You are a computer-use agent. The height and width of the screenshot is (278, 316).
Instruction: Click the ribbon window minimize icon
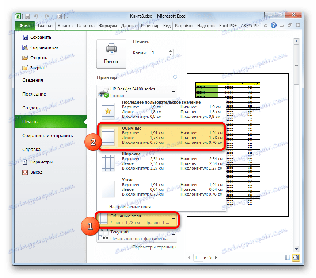[282, 26]
